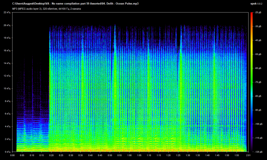Click the 18 кГц frequency axis label
Viewport: 267px width, 160px height.
(7, 38)
